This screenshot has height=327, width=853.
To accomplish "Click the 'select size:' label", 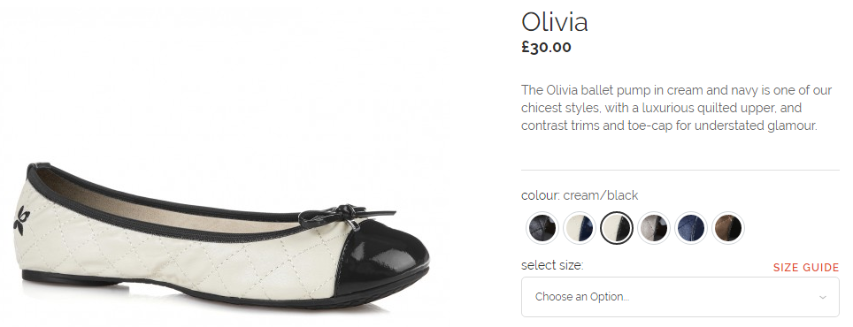I will (552, 266).
